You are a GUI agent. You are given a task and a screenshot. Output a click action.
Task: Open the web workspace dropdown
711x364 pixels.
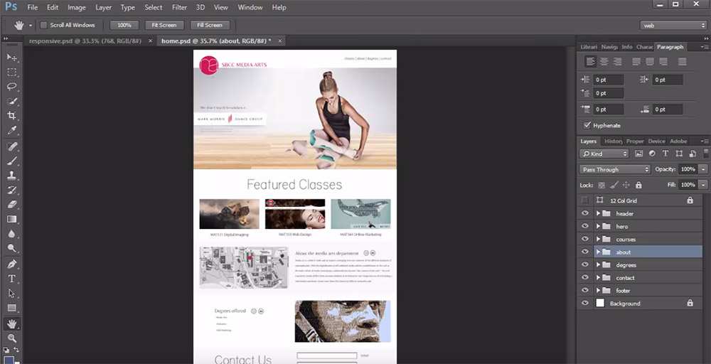pos(672,25)
